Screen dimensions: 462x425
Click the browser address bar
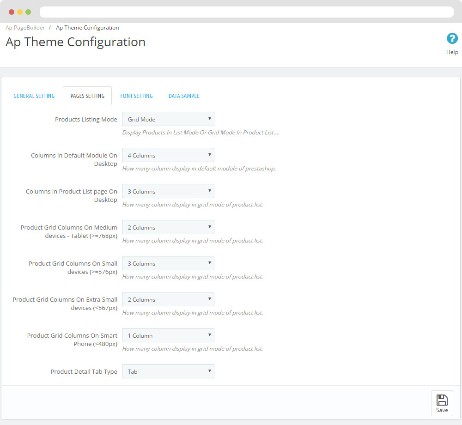[246, 12]
